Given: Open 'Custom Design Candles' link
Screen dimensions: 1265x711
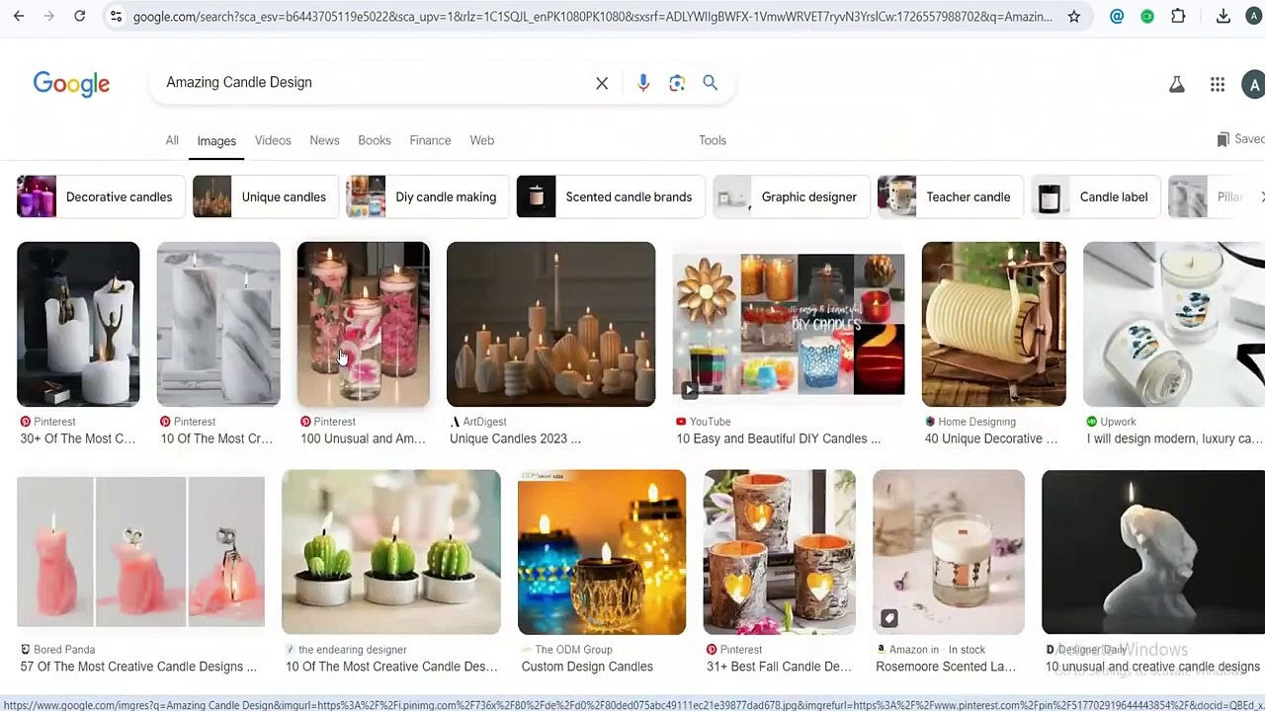Looking at the screenshot, I should pyautogui.click(x=587, y=667).
